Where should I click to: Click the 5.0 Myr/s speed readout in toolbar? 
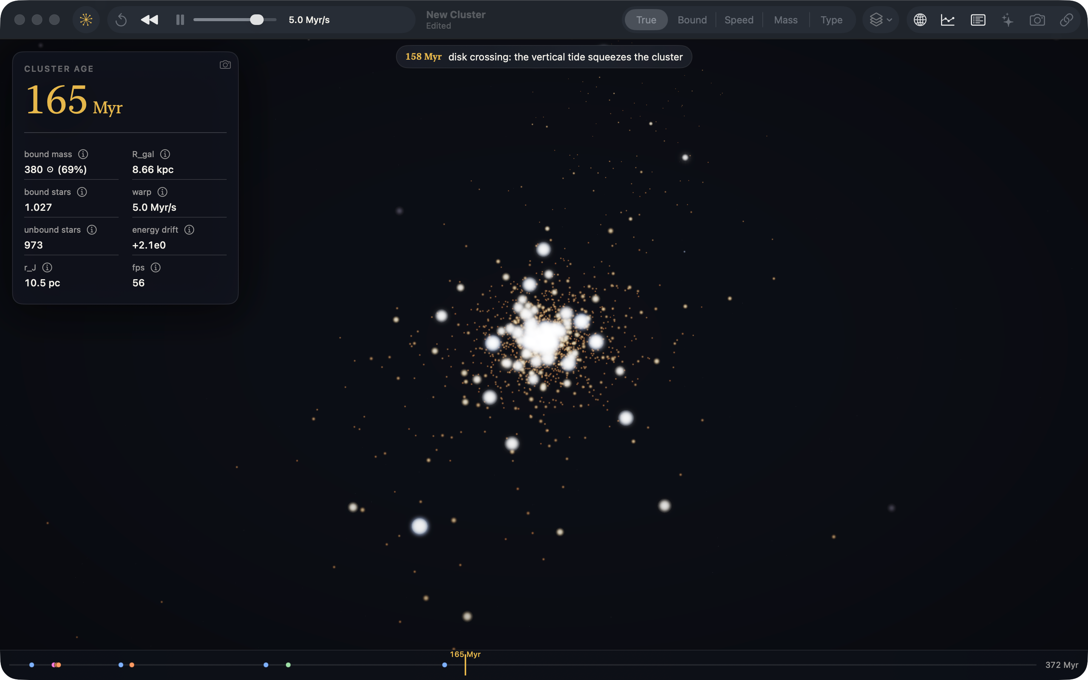coord(309,20)
